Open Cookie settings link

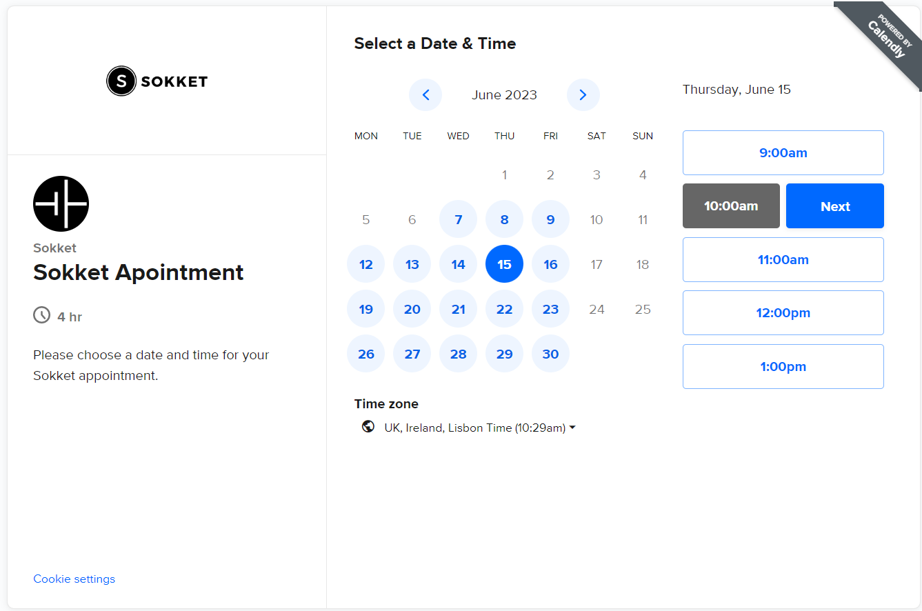pos(74,579)
